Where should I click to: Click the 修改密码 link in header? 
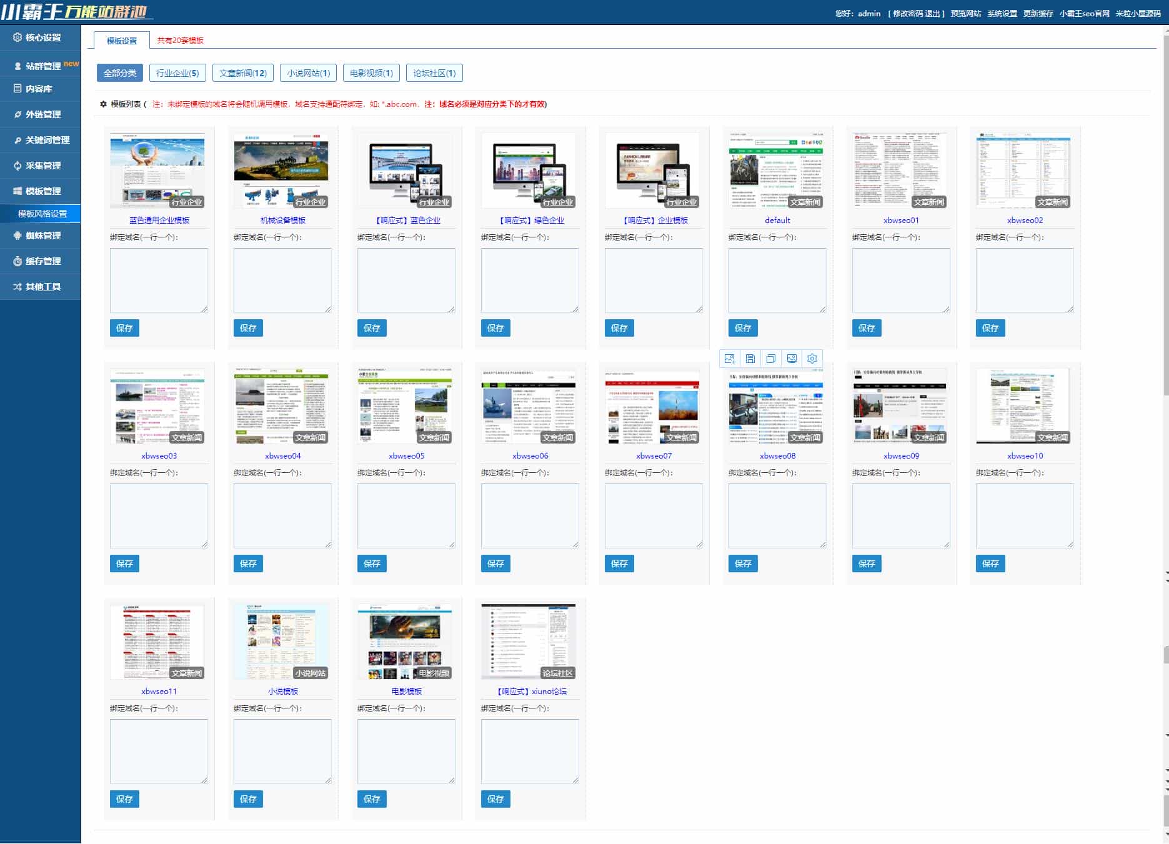(908, 14)
